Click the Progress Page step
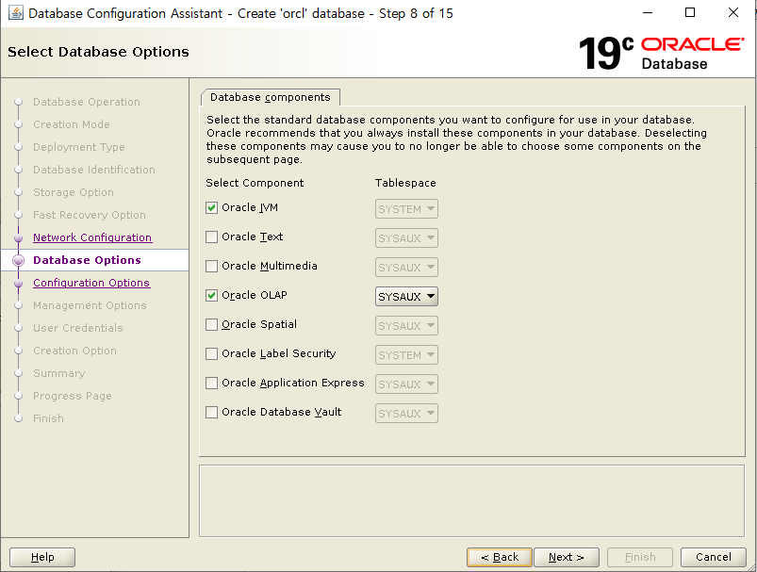Screen dimensions: 757x572 tap(73, 396)
